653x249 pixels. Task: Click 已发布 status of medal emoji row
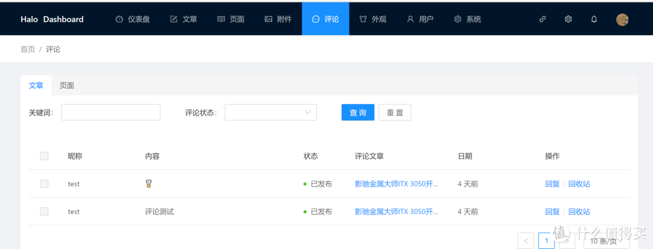[318, 184]
